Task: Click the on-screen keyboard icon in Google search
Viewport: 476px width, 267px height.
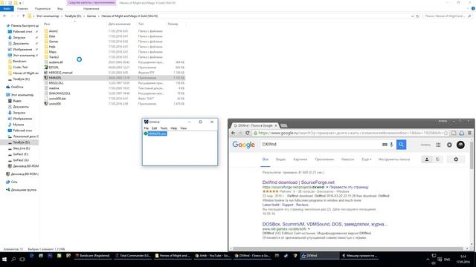Action: [385, 145]
